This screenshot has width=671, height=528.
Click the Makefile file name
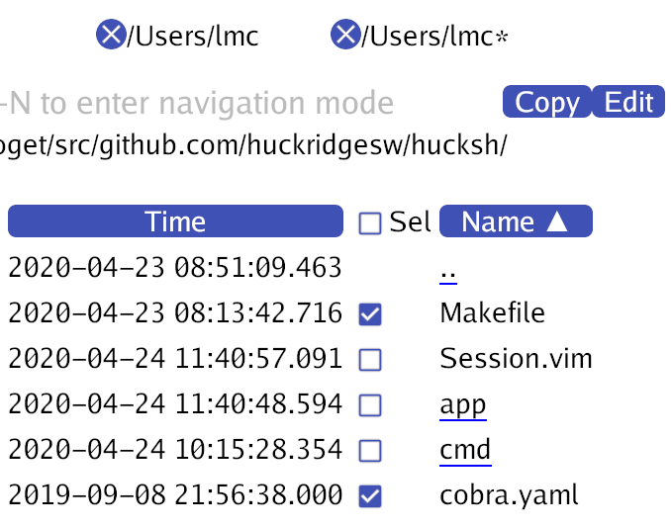[x=492, y=313]
